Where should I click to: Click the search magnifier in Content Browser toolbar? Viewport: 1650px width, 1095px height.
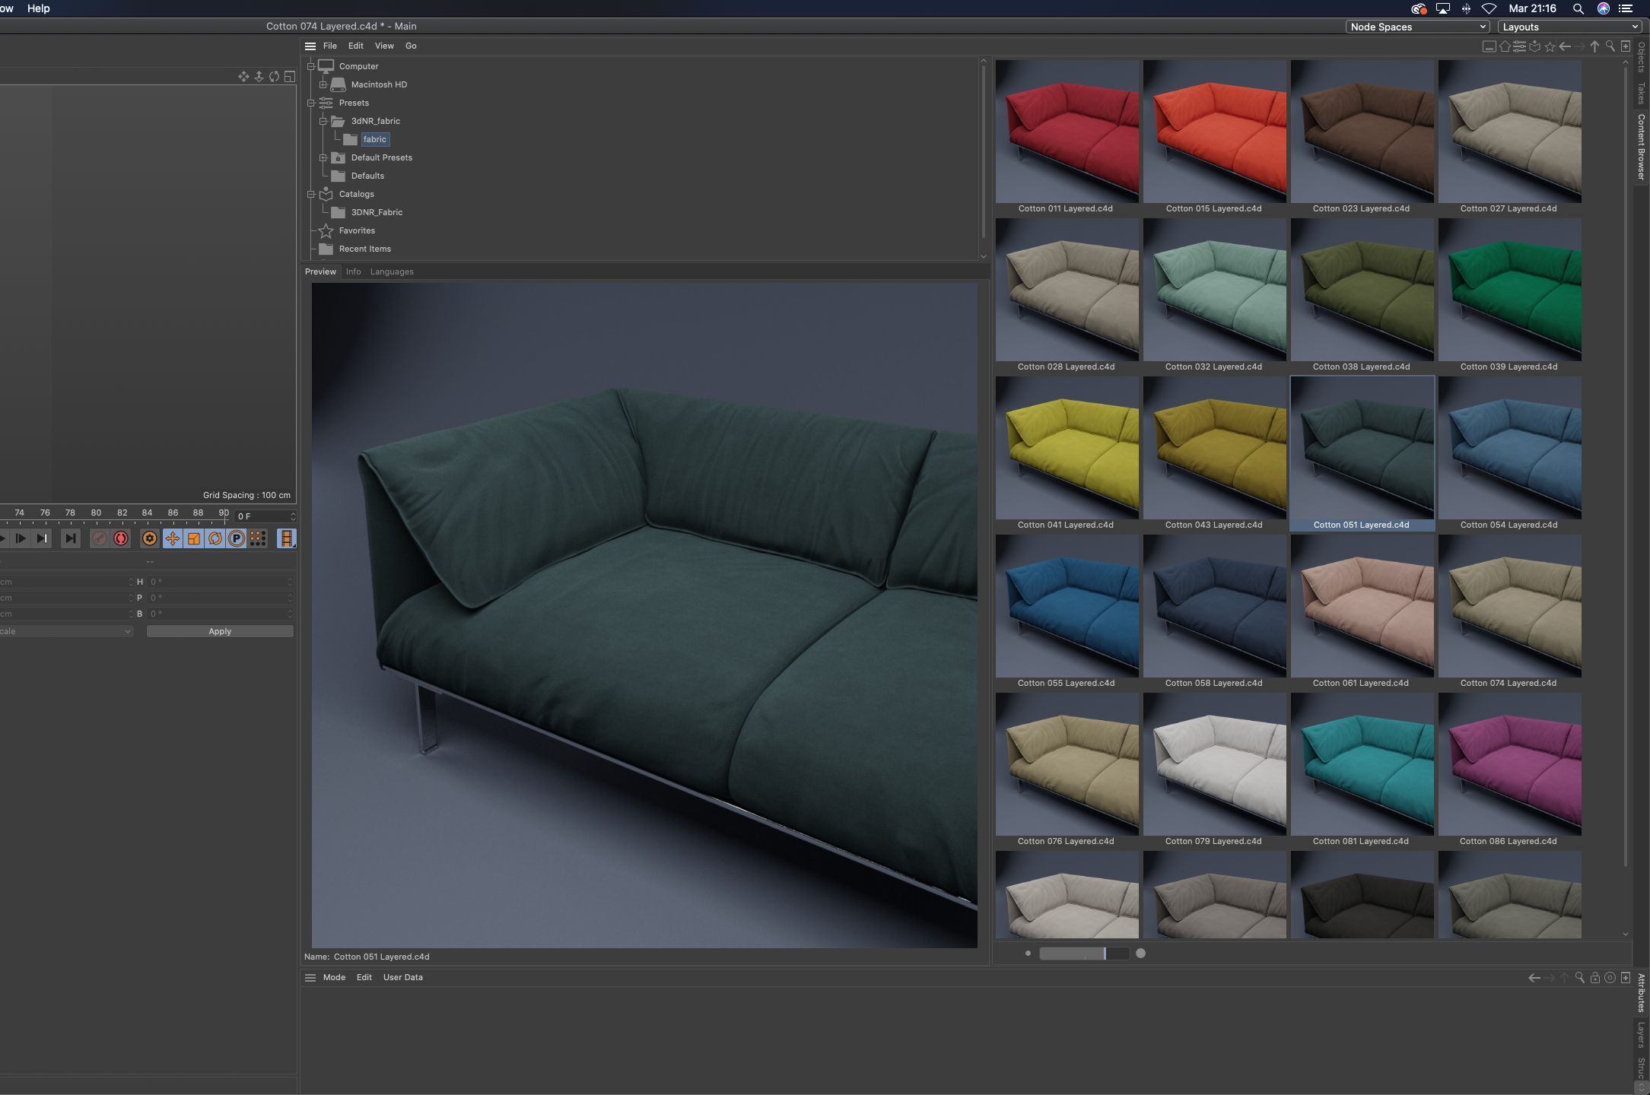coord(1610,47)
